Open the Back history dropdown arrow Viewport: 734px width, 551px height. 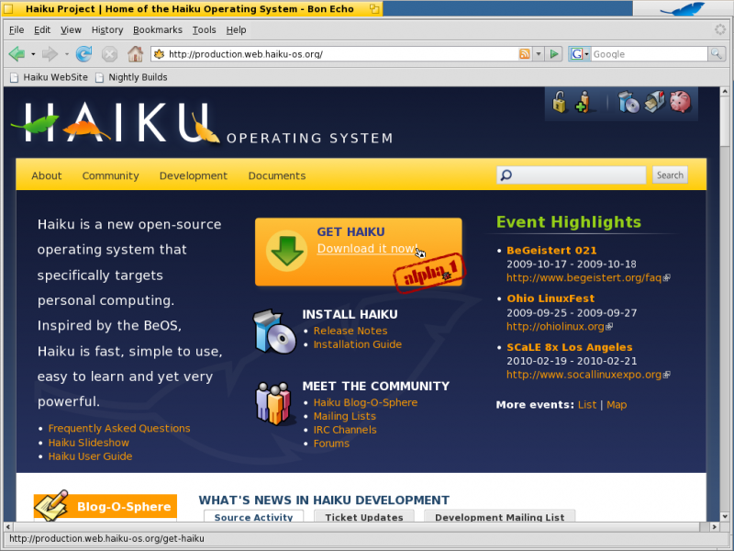pyautogui.click(x=33, y=54)
